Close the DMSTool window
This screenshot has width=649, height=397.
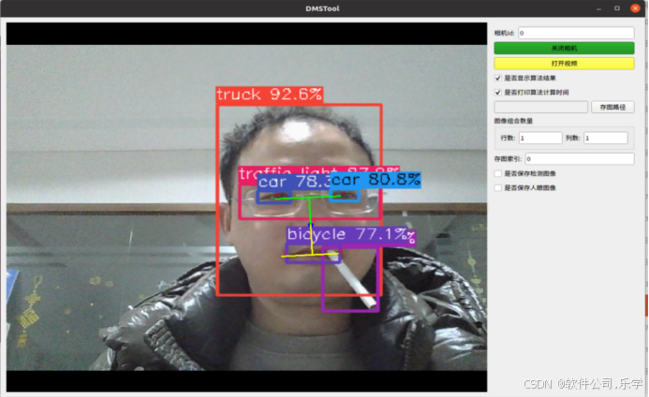tap(635, 8)
